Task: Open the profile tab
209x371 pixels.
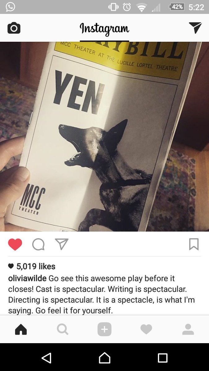Action: click(188, 330)
